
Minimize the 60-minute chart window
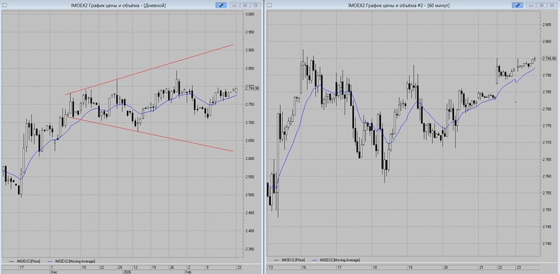531,5
